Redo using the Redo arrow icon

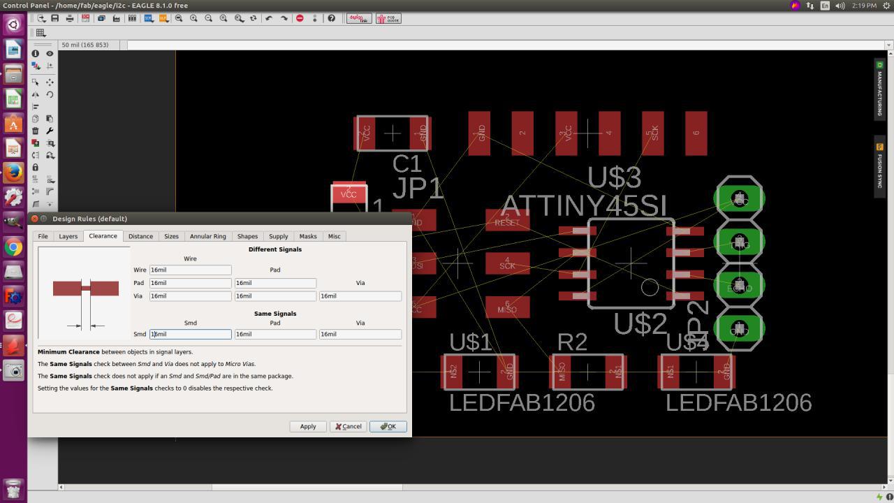(284, 18)
